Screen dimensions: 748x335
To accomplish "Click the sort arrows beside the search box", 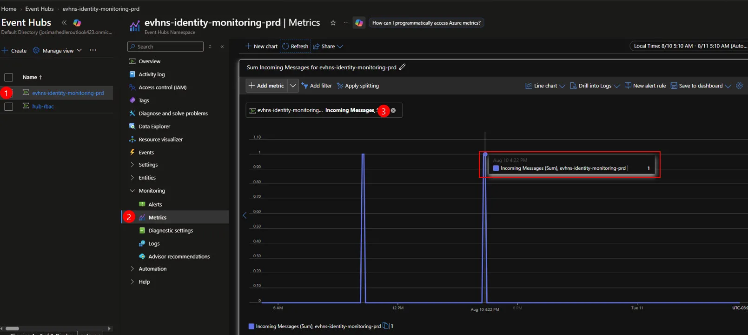I will 210,47.
